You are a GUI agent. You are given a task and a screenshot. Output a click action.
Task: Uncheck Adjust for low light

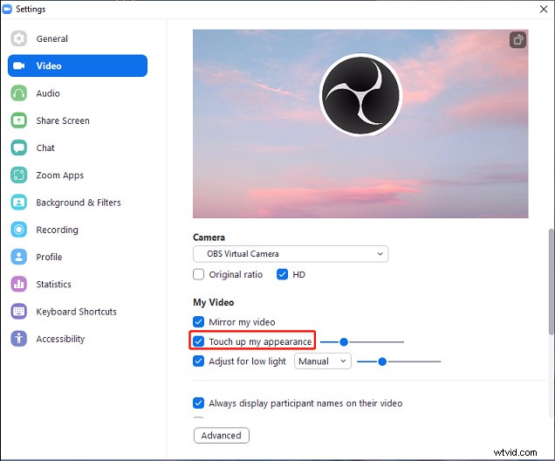pyautogui.click(x=199, y=361)
